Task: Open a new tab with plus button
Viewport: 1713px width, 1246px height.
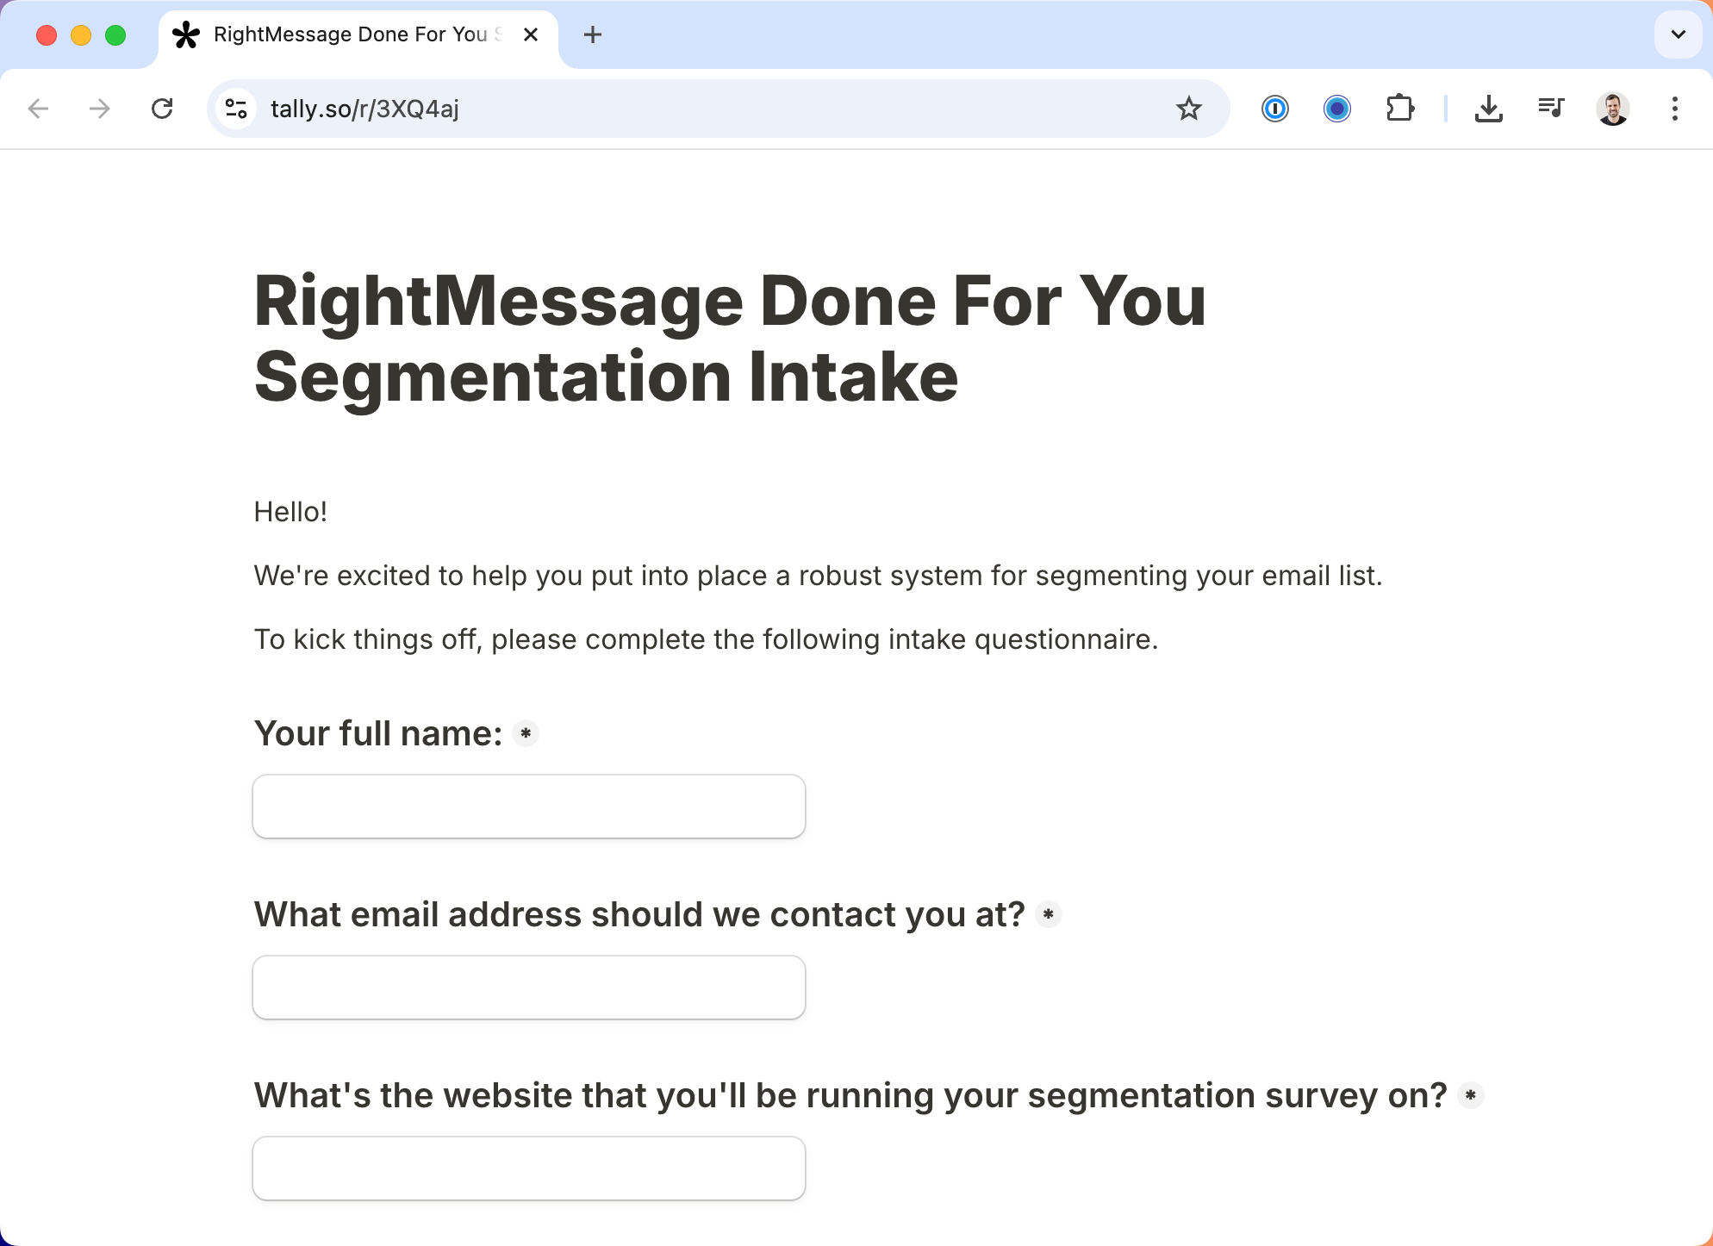Action: click(x=593, y=34)
